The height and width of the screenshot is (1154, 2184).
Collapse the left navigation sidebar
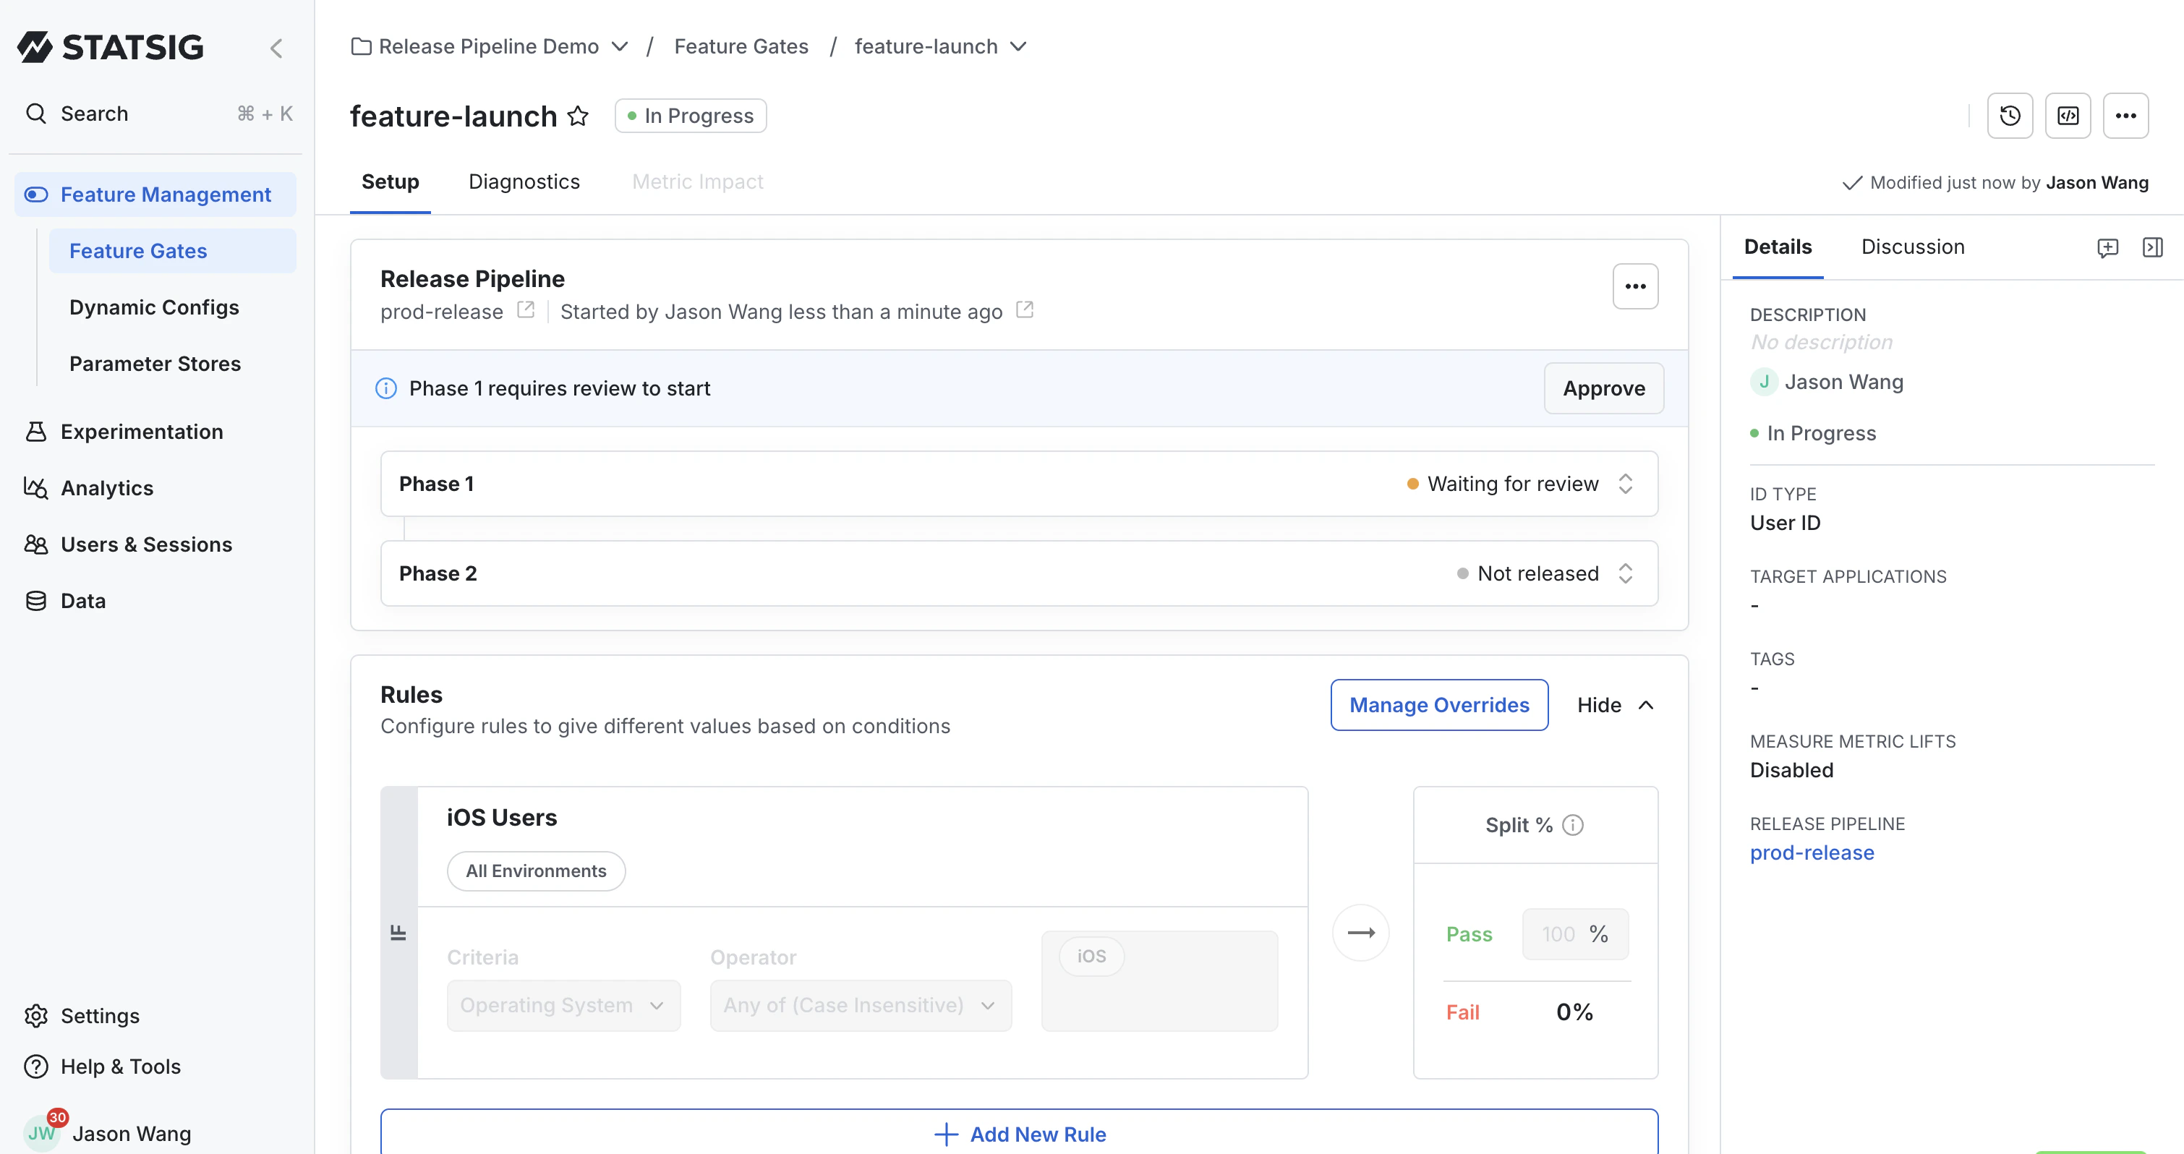(276, 48)
